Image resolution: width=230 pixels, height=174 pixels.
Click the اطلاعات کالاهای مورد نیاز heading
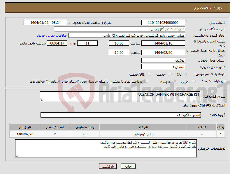[x=204, y=105]
